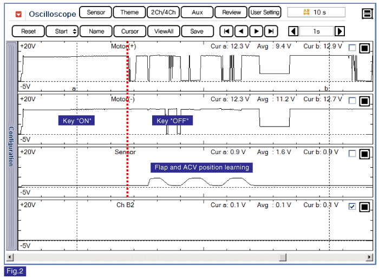Jump to the last record
This screenshot has width=379, height=278.
(271, 31)
